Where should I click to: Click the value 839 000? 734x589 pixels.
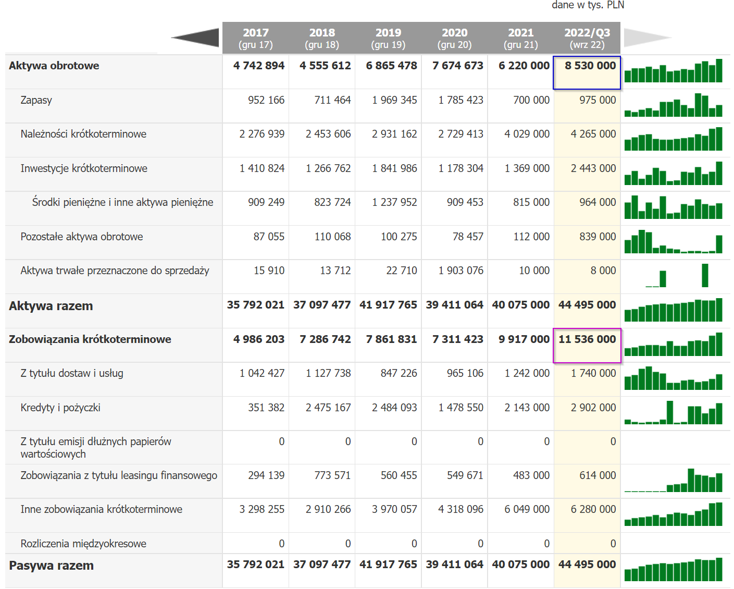click(598, 237)
